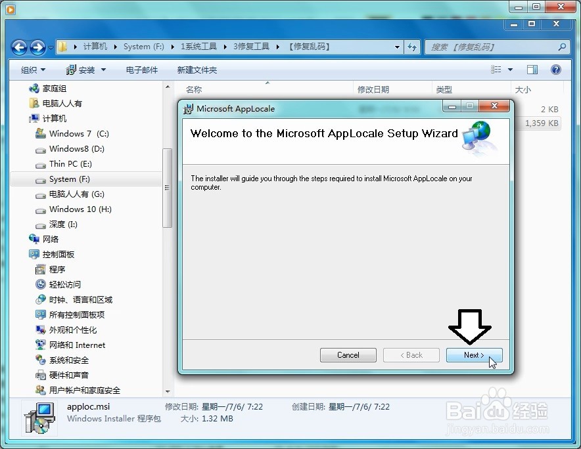The width and height of the screenshot is (581, 449).
Task: Click the 所有控制面板项 icon
Action: [x=40, y=314]
